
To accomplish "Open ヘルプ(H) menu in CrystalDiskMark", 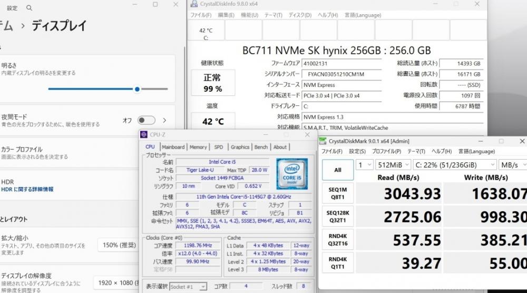I will [x=441, y=152].
